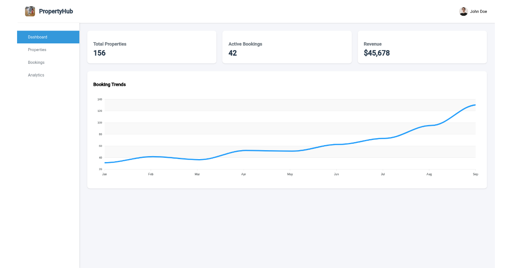The height and width of the screenshot is (268, 512).
Task: Open the Total Properties card
Action: (x=151, y=47)
